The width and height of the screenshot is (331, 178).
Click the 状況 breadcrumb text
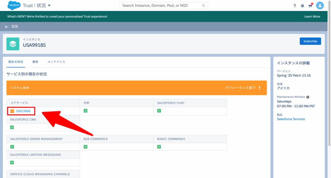[x=15, y=26]
